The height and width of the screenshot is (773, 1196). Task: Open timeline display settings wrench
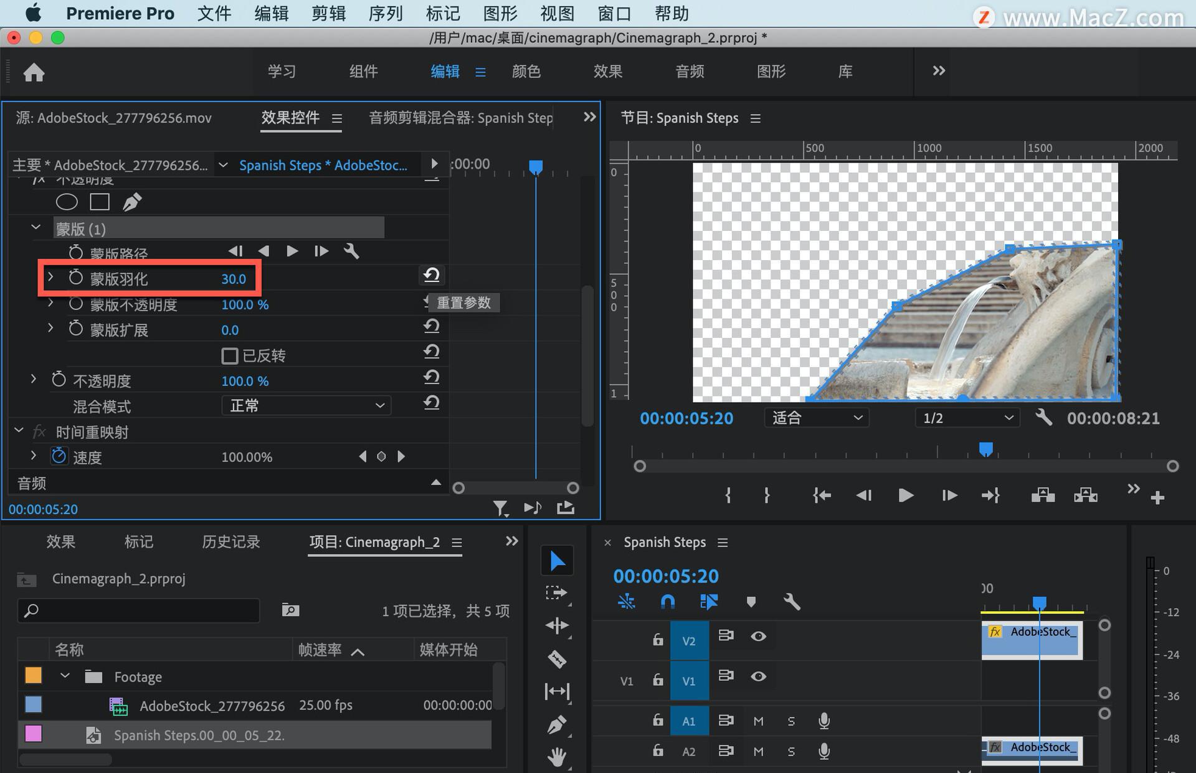[791, 602]
